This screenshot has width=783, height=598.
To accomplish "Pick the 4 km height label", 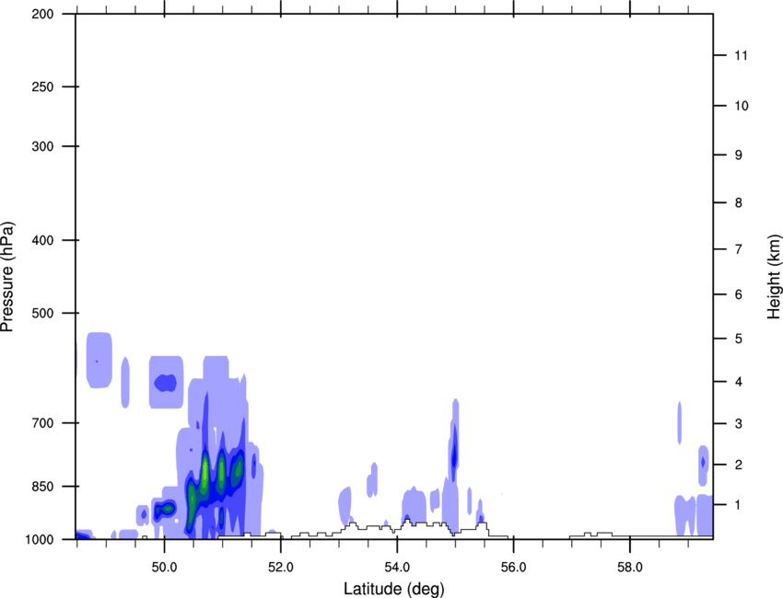I will pos(738,382).
